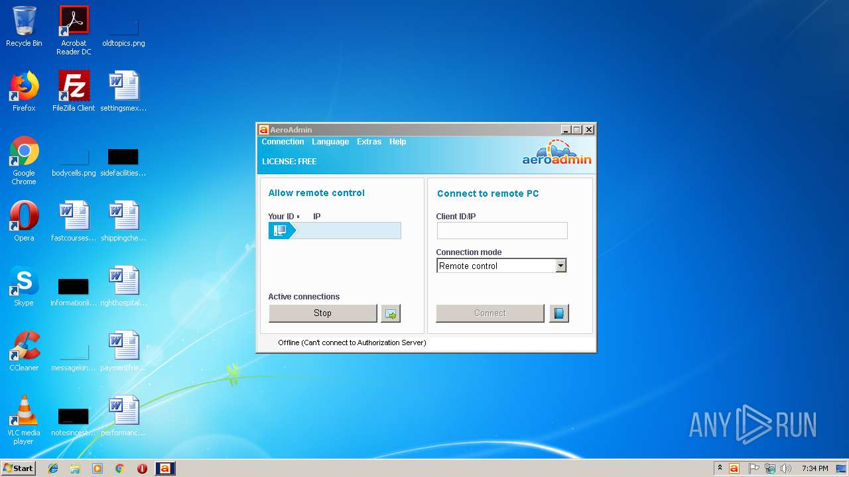This screenshot has width=849, height=477.
Task: Click the network tray icon
Action: coord(770,468)
